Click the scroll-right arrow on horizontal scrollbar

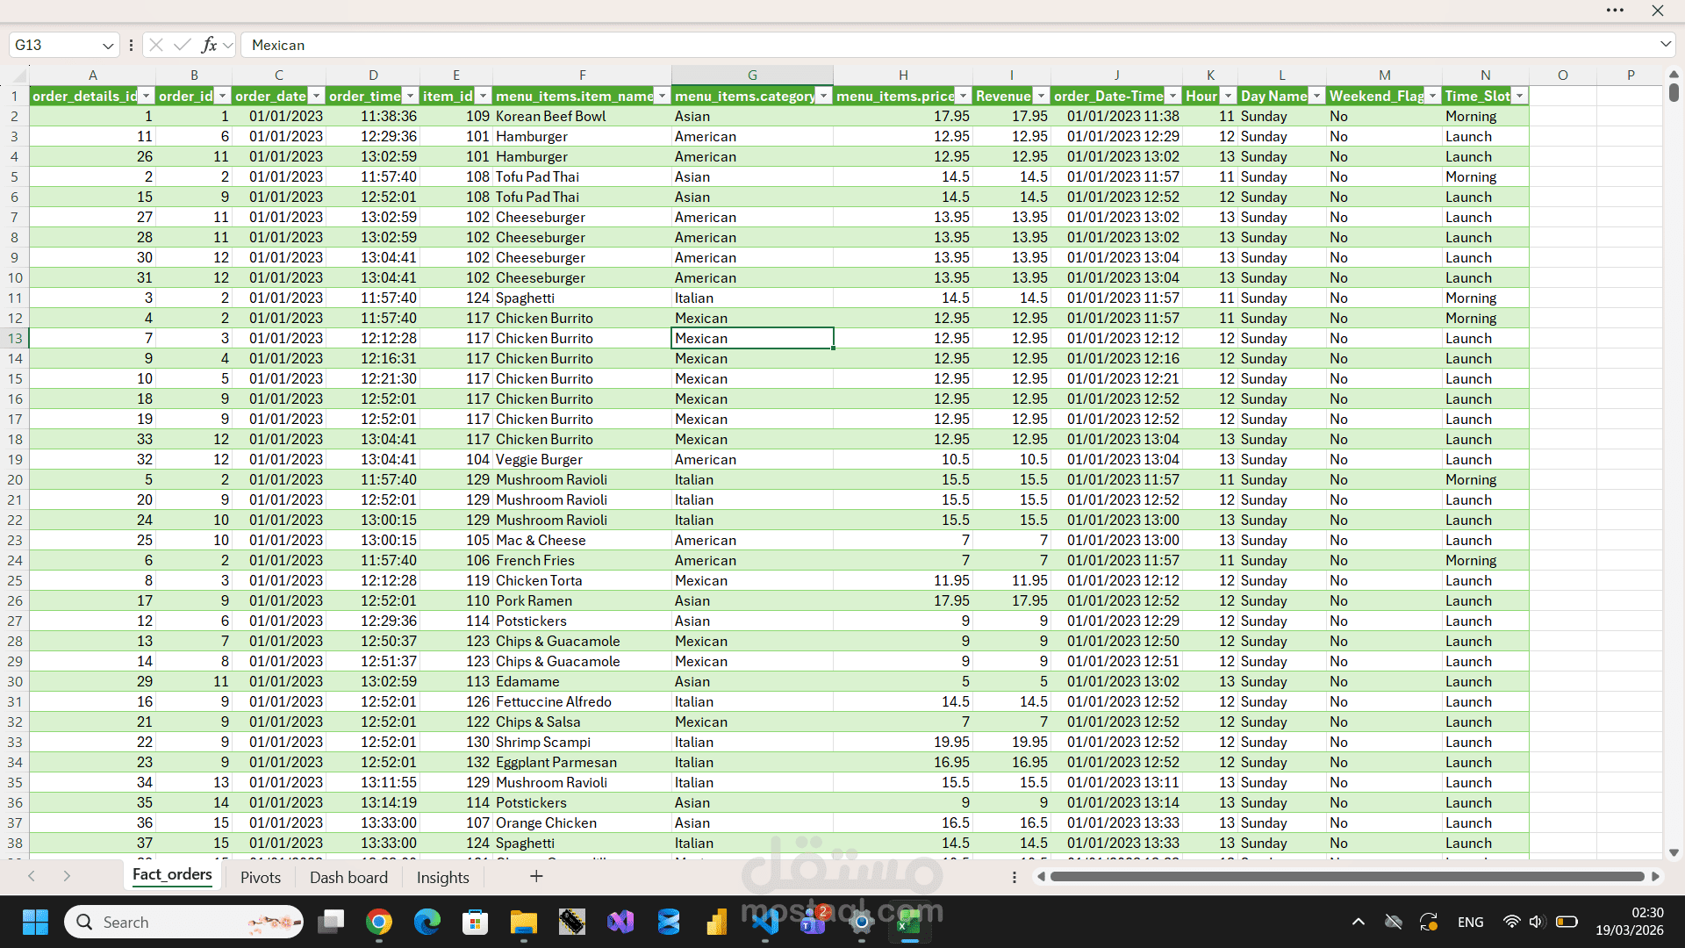point(1656,876)
